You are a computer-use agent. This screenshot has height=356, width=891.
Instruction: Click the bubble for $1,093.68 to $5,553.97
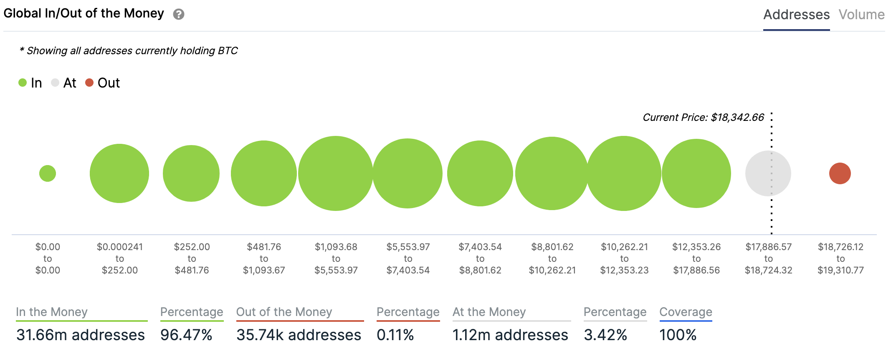pos(336,173)
